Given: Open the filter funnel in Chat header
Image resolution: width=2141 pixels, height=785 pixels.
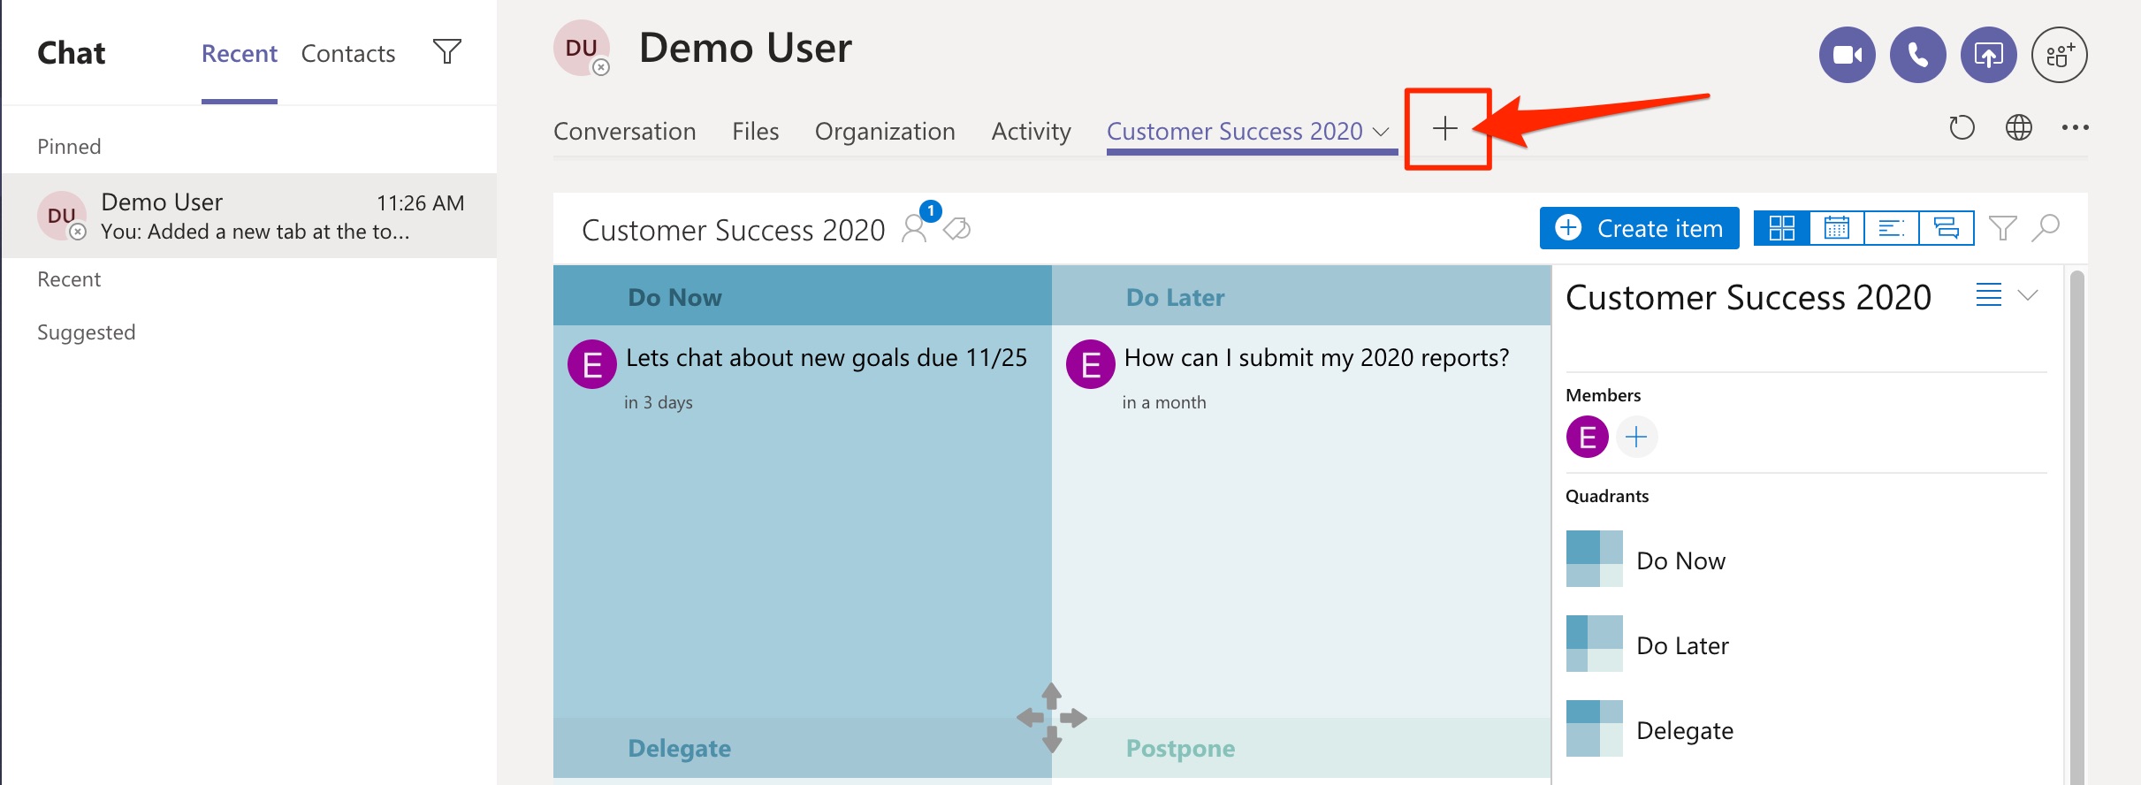Looking at the screenshot, I should coord(447,52).
